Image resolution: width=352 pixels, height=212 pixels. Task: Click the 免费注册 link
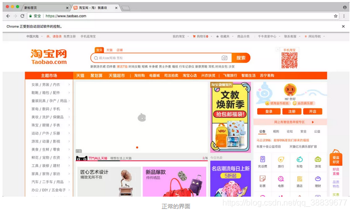pyautogui.click(x=69, y=36)
